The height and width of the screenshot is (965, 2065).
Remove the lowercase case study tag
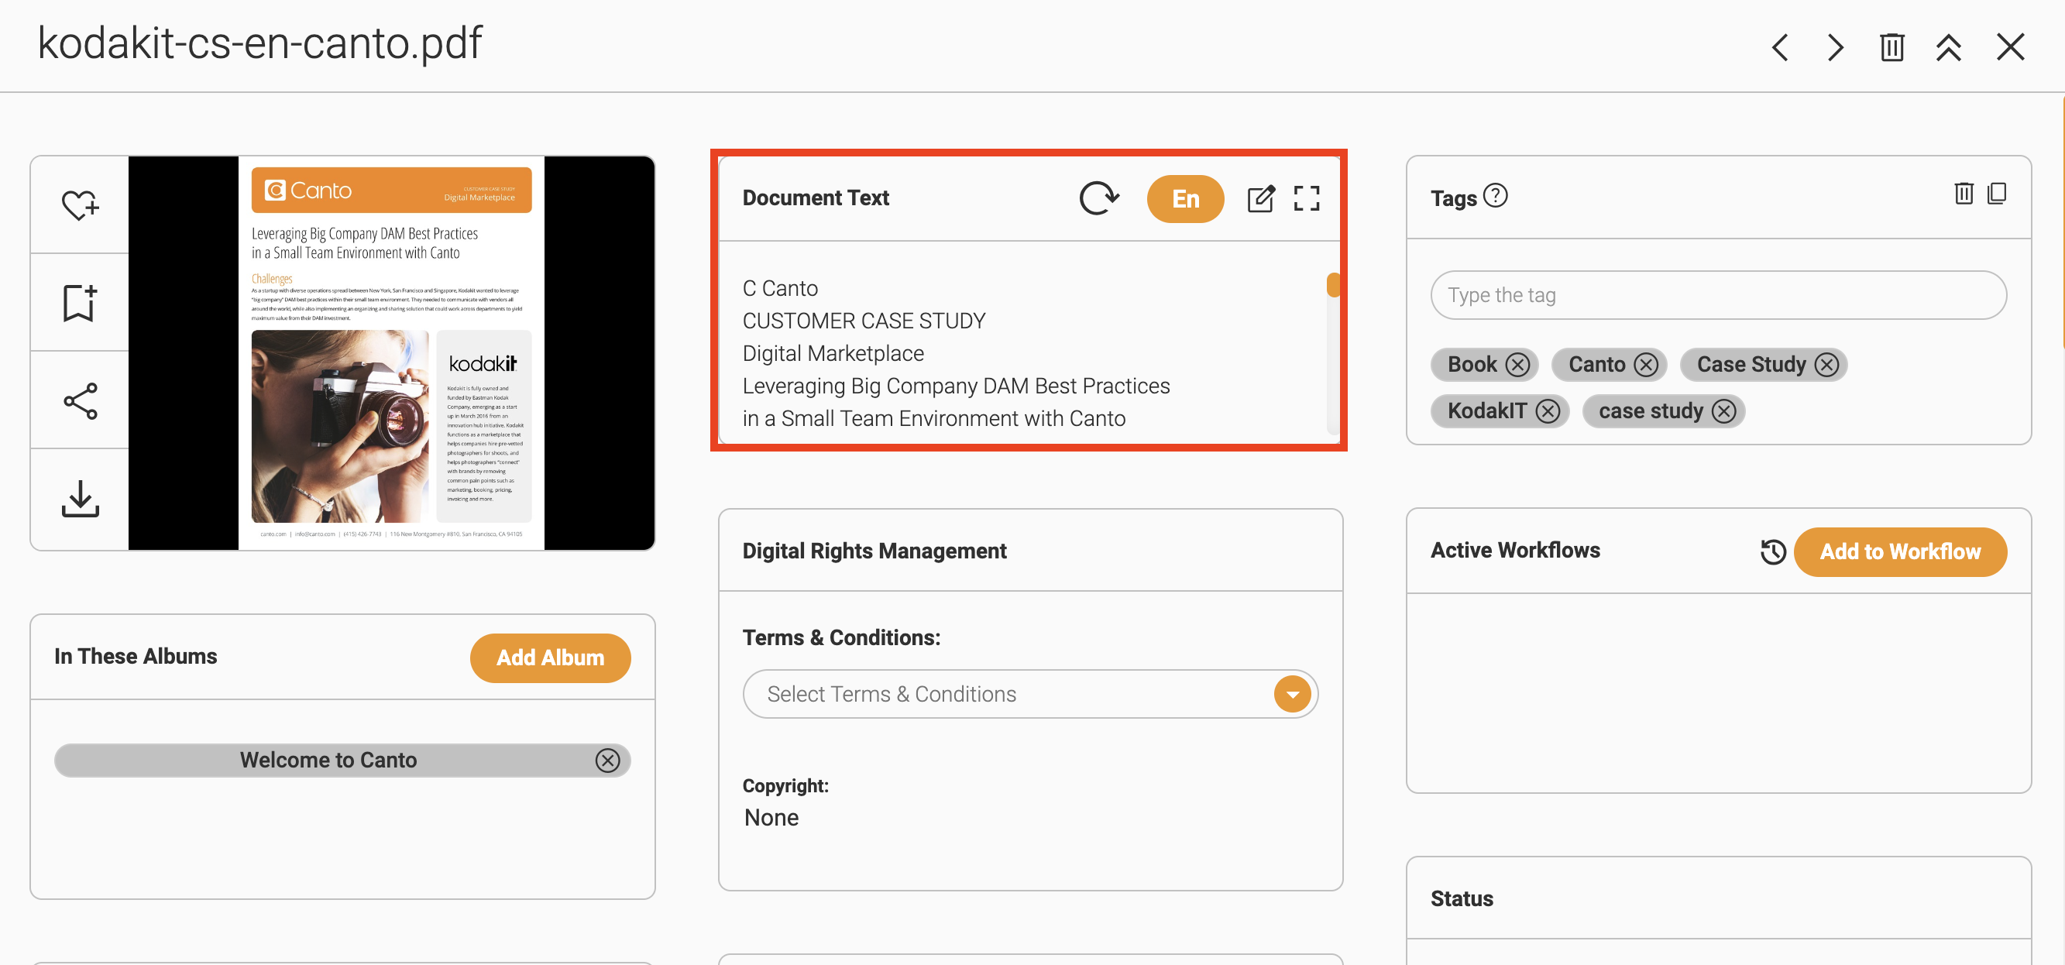(1723, 411)
